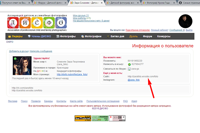Open the Члены ДИСФО menu item
This screenshot has height=133, width=200.
click(39, 36)
